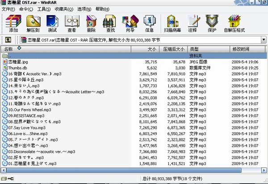
Task: Open the 命令(C) menu
Action: [x=26, y=9]
